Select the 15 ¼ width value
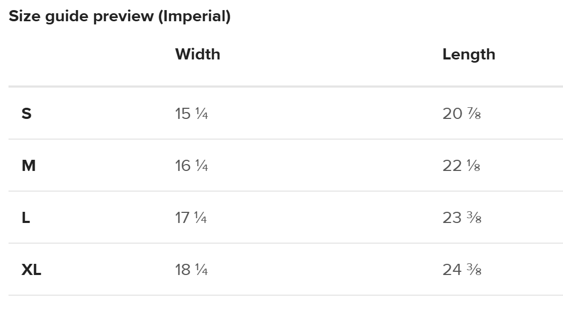This screenshot has width=563, height=318. click(191, 114)
